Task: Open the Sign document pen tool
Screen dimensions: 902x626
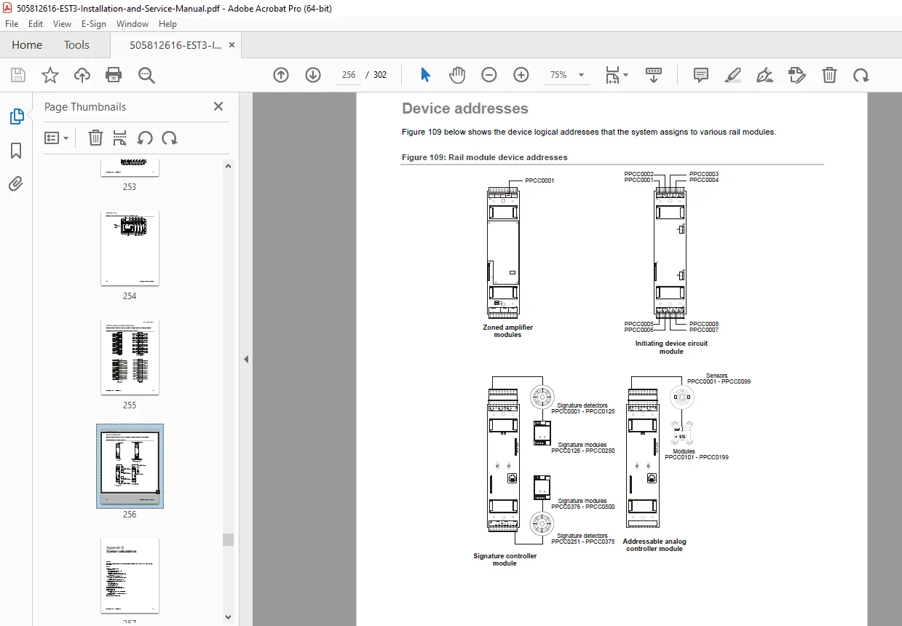Action: [x=764, y=75]
